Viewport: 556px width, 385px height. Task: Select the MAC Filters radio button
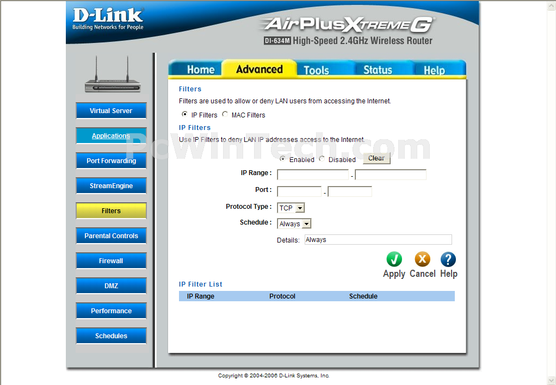click(225, 114)
